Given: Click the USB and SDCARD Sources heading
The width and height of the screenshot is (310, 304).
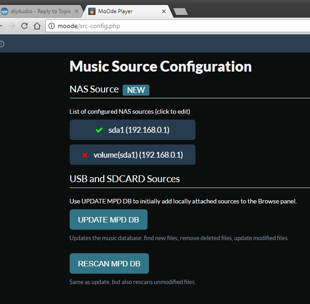Looking at the screenshot, I should [x=125, y=179].
